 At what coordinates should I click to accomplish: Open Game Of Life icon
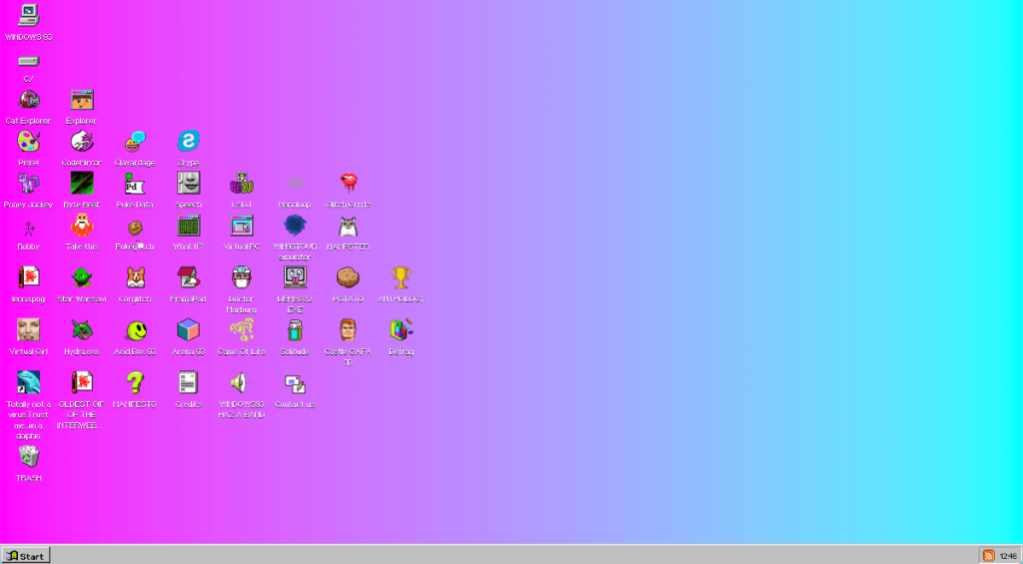click(242, 330)
